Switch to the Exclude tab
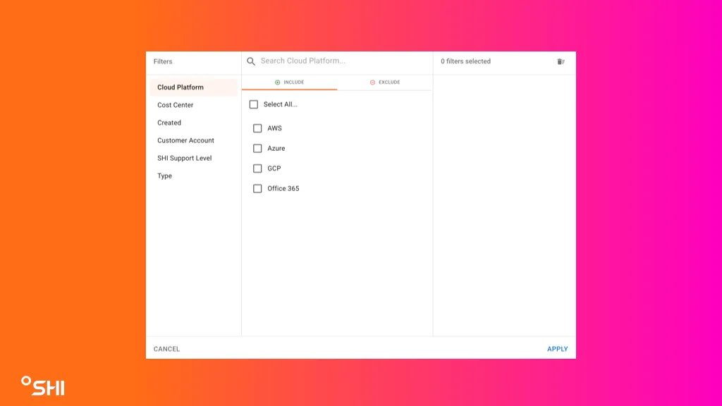722x406 pixels. (385, 82)
